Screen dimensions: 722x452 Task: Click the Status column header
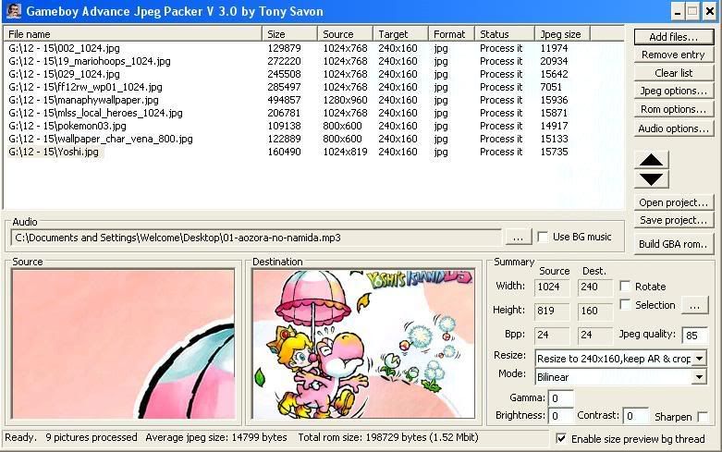pos(505,34)
